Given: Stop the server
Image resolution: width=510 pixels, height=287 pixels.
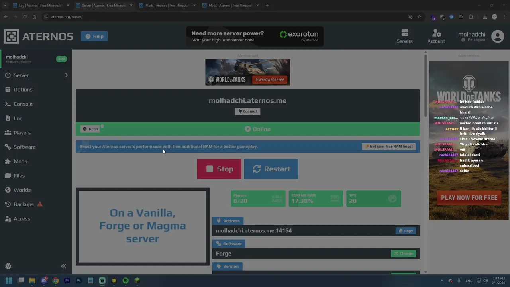Looking at the screenshot, I should [219, 169].
